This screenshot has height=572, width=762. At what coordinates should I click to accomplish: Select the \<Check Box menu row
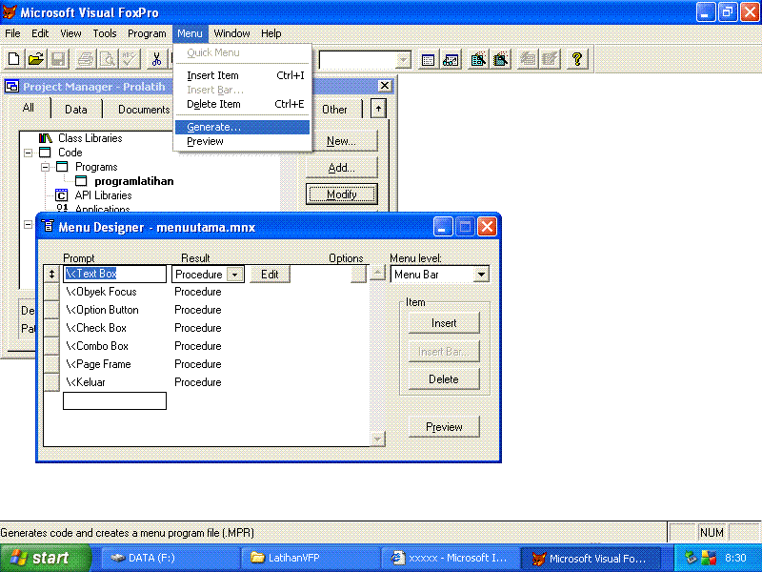[96, 328]
